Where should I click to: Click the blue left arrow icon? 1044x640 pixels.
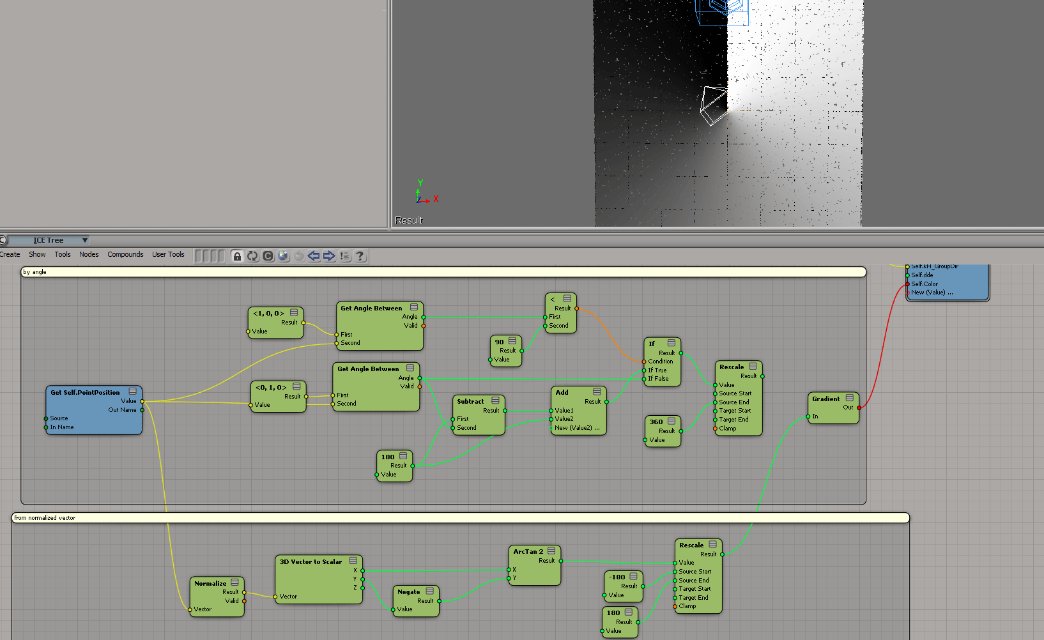[x=314, y=256]
